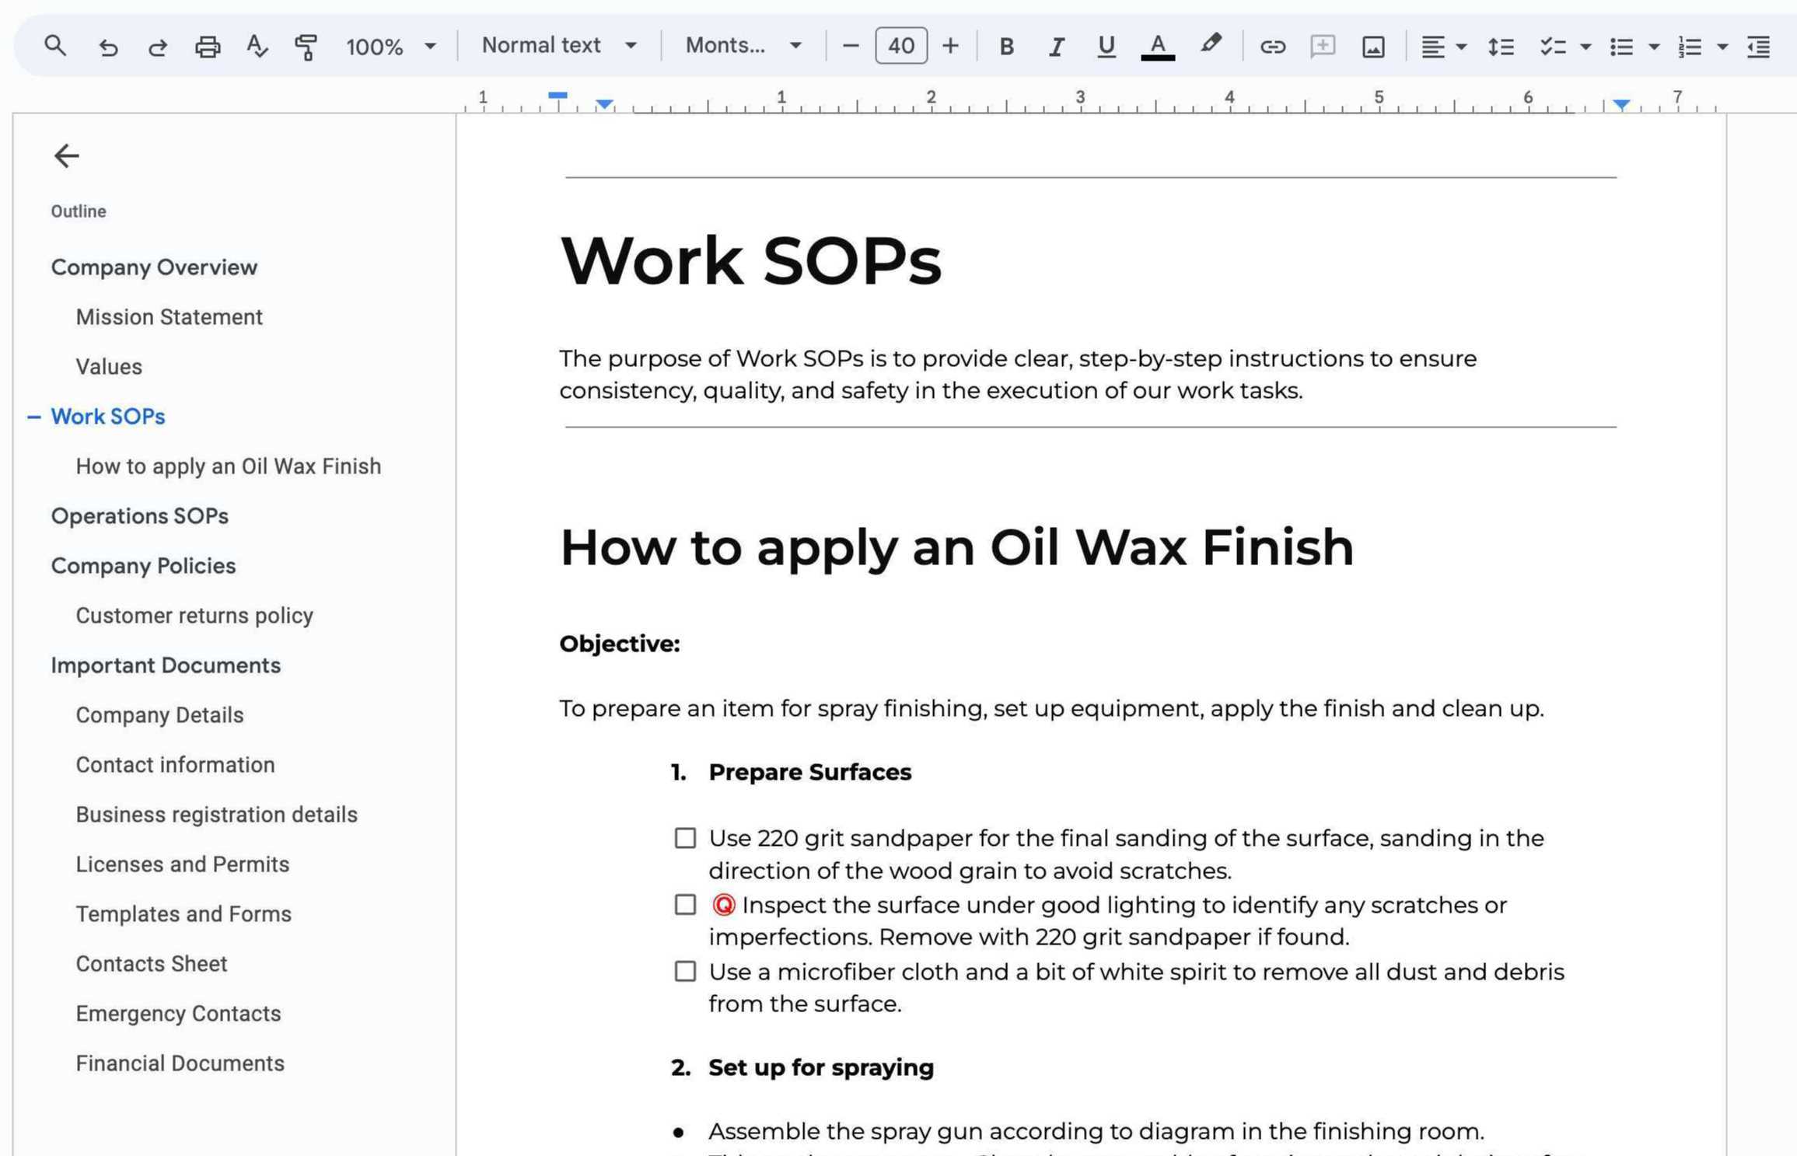Open the Normal text style dropdown
Image resolution: width=1797 pixels, height=1156 pixels.
pyautogui.click(x=558, y=46)
